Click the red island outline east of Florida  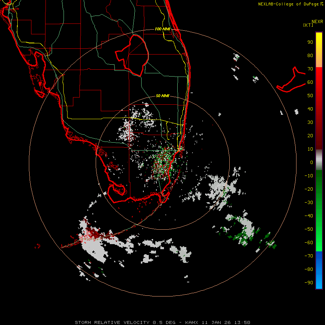click(x=291, y=80)
